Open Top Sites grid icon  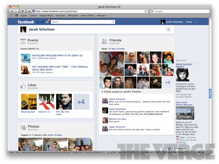(x=16, y=16)
